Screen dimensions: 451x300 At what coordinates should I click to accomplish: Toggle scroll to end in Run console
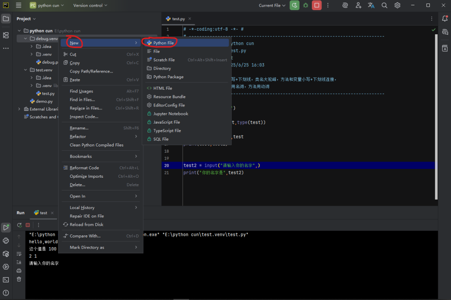[19, 262]
